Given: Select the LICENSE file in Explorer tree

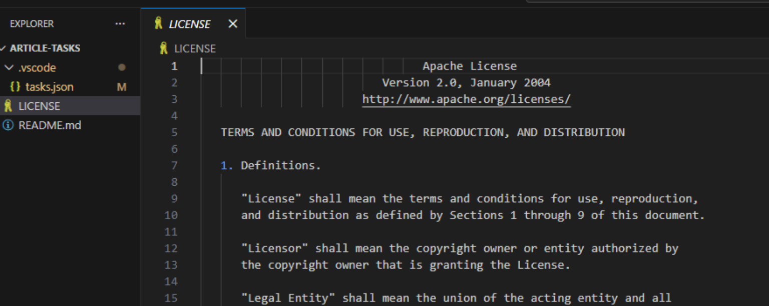Looking at the screenshot, I should [x=39, y=106].
